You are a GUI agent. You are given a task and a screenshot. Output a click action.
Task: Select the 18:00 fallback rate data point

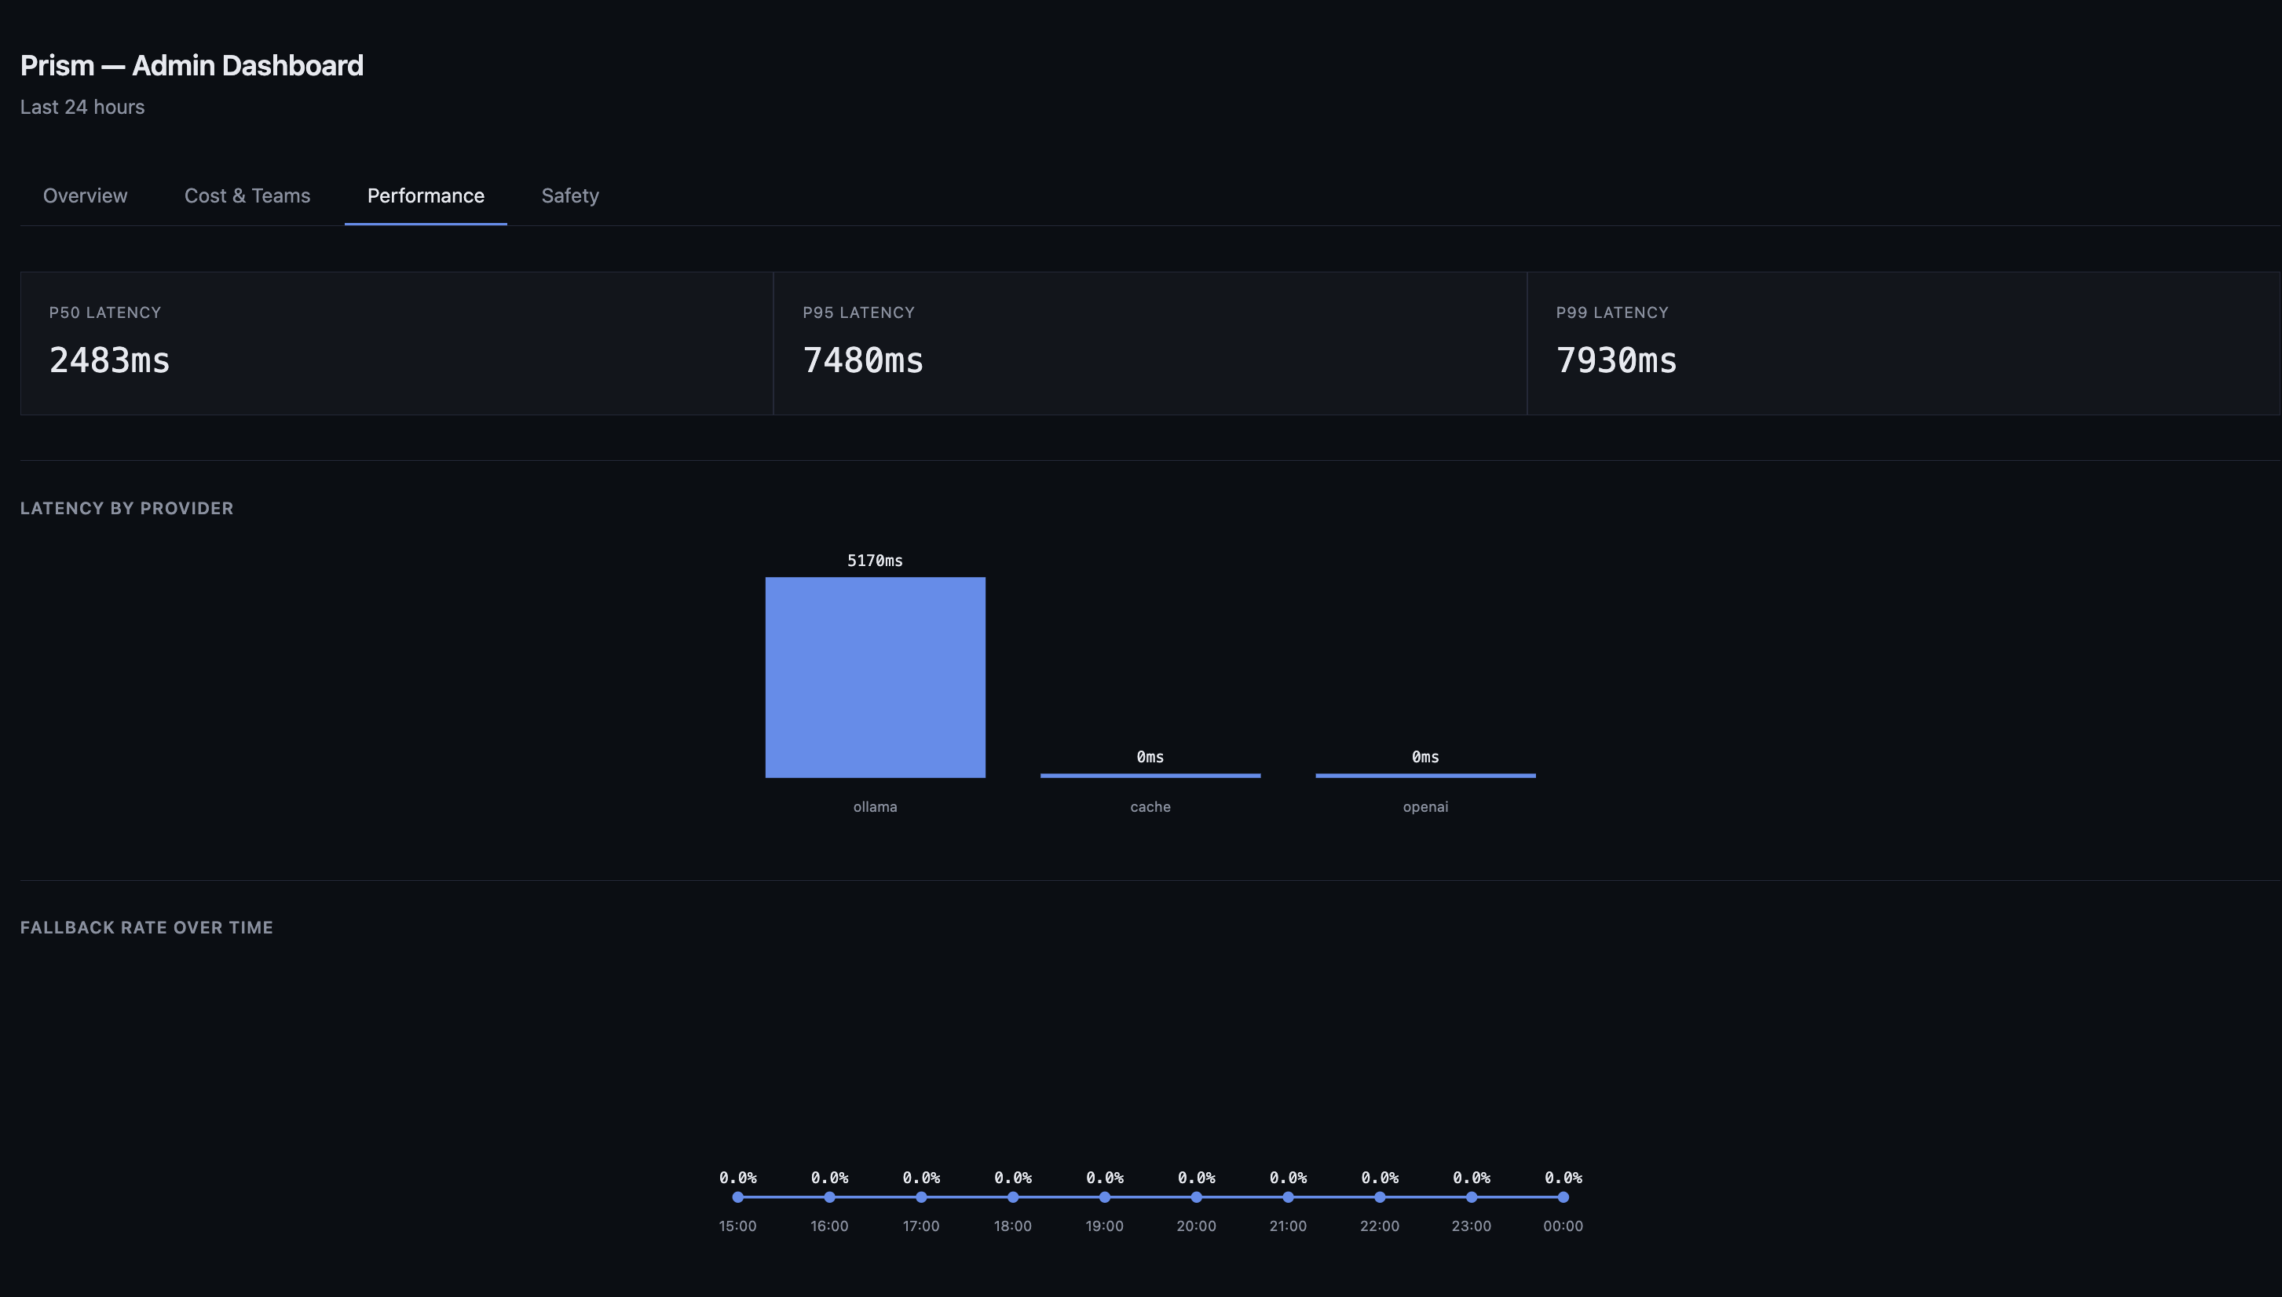[1013, 1197]
